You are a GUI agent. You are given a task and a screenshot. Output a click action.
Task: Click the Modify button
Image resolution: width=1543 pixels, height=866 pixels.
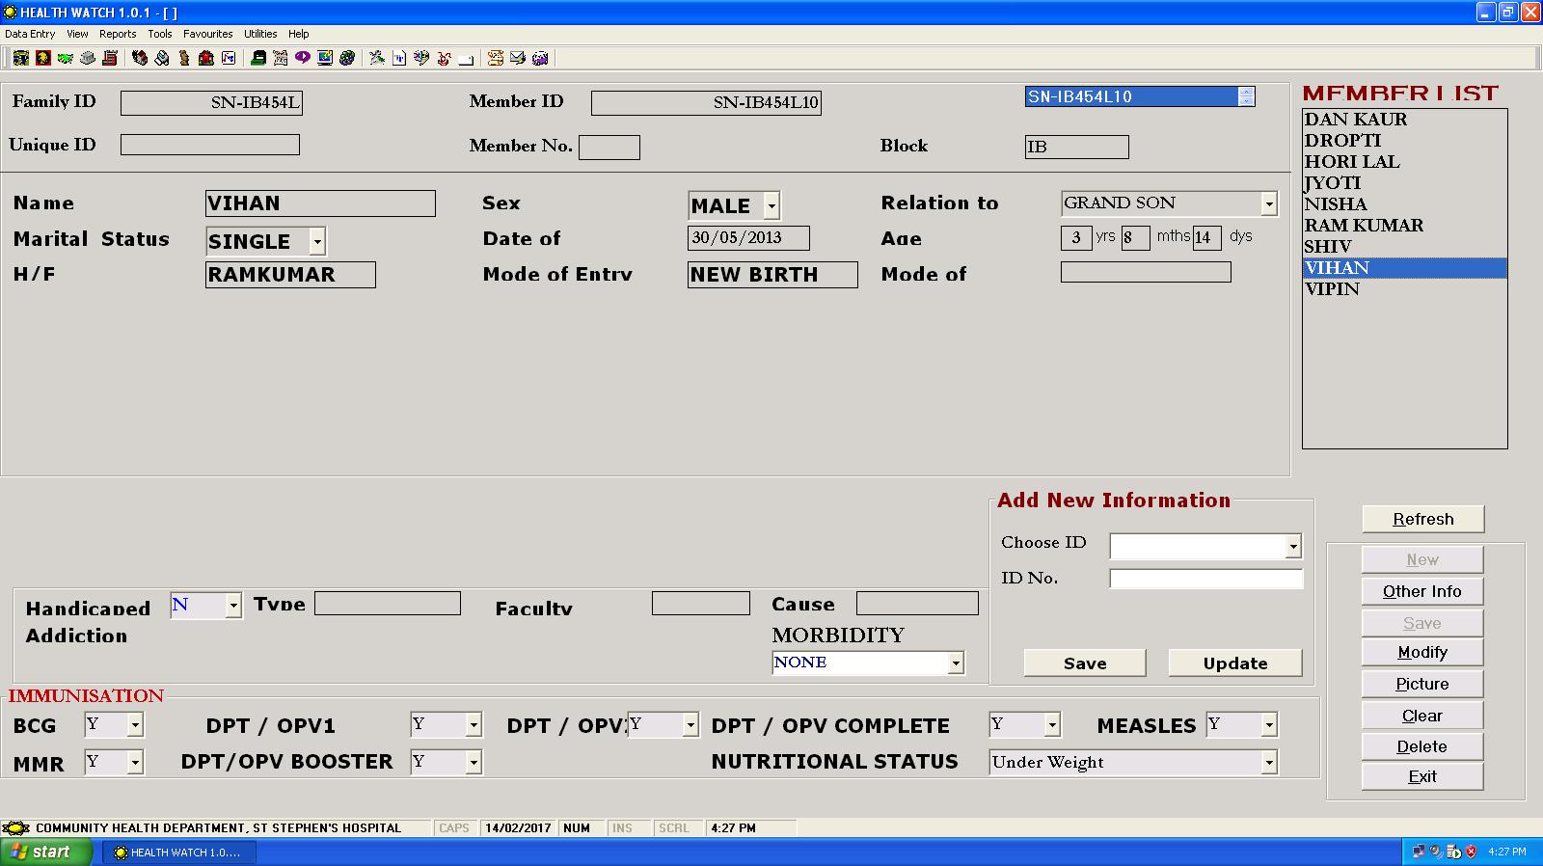point(1421,652)
